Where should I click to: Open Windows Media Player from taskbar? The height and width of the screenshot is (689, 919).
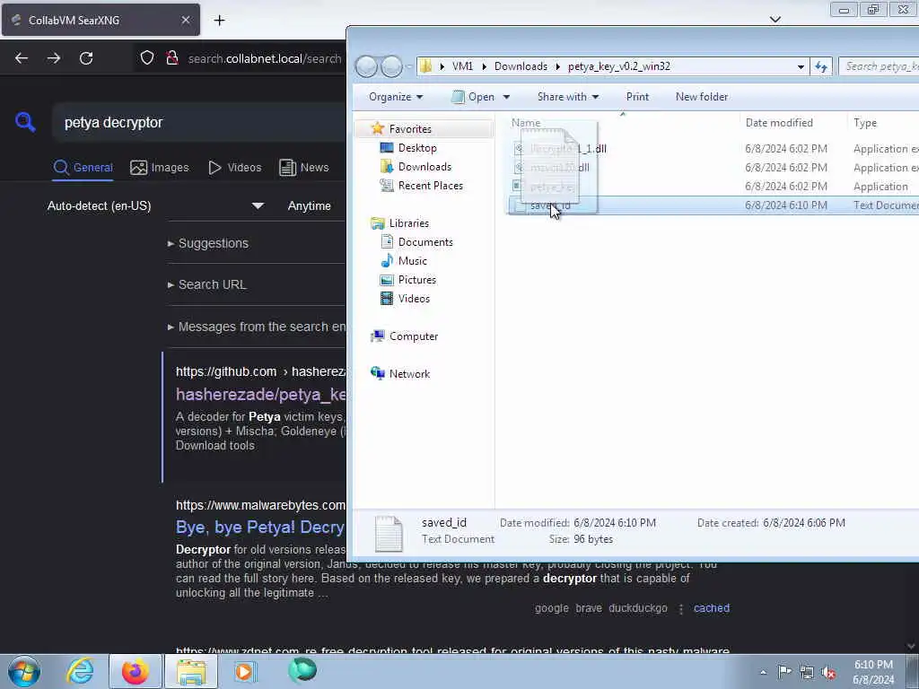244,671
